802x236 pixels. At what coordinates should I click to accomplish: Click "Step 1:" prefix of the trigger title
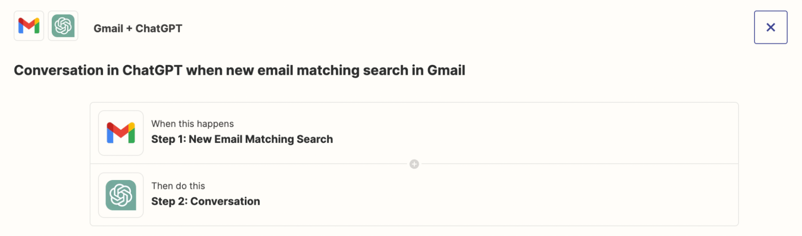pos(169,139)
